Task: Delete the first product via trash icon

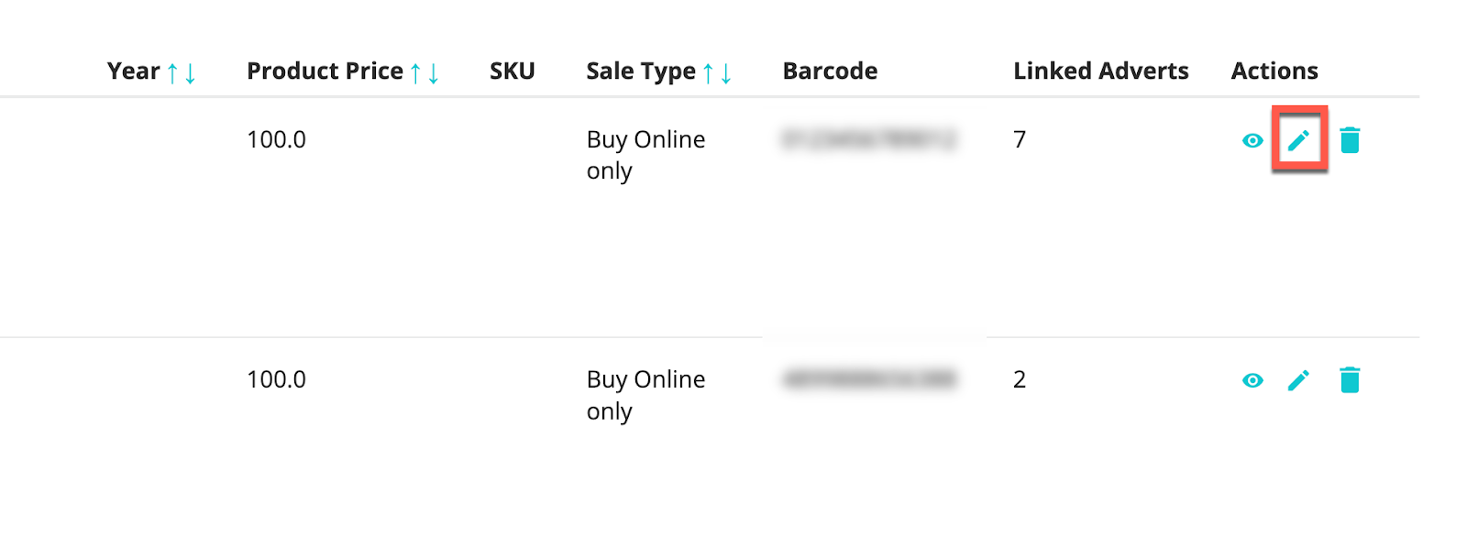Action: [x=1350, y=140]
